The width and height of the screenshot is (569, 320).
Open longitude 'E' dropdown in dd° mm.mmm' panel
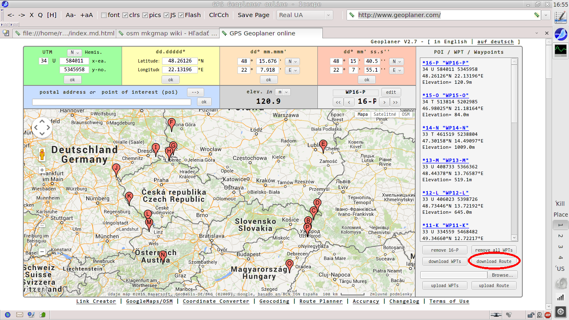[x=292, y=70]
